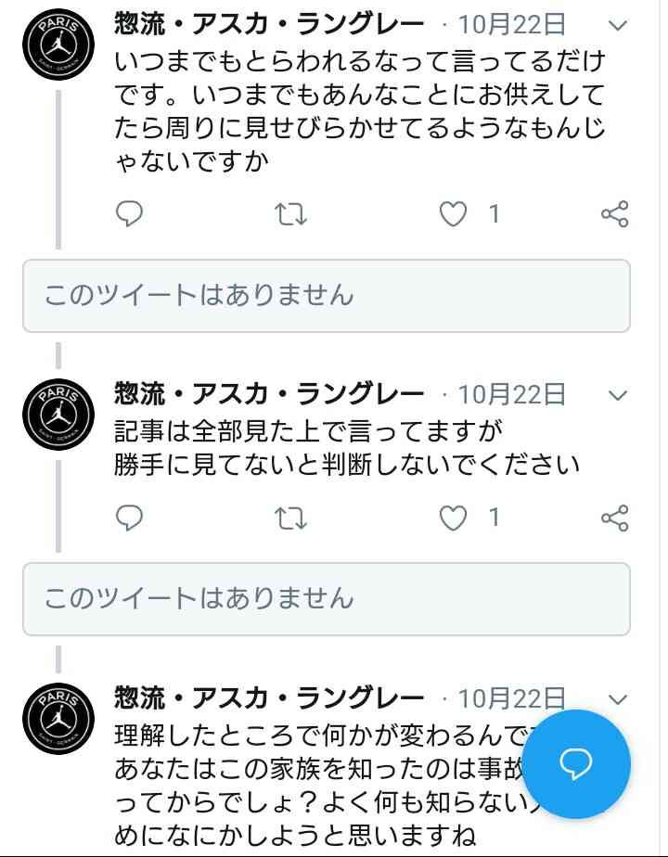The image size is (668, 857).
Task: Expand options chevron on third tweet
Action: [x=618, y=699]
